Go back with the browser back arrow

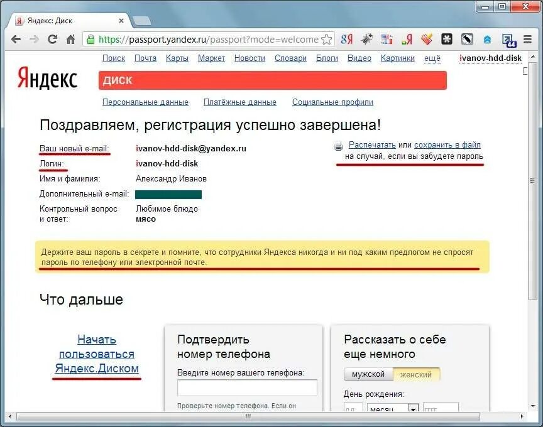(x=16, y=40)
